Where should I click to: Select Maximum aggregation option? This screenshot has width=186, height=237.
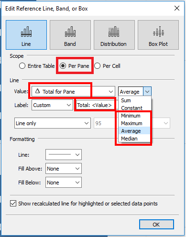tap(131, 123)
